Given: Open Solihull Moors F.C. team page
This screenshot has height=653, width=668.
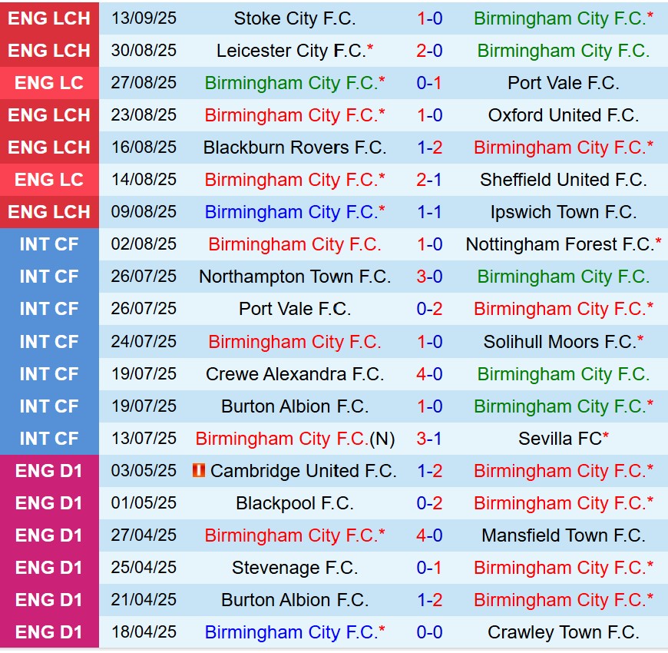Looking at the screenshot, I should point(560,342).
